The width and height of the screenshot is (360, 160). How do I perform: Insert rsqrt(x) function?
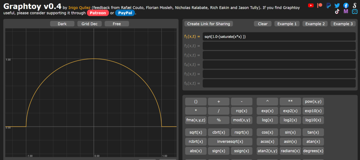242,132
